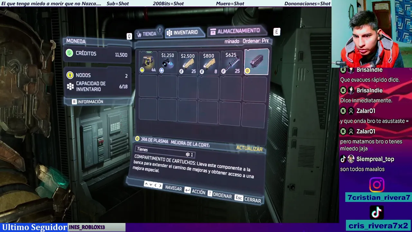Select the $1,250 stasis pack item
This screenshot has height=232, width=412.
pyautogui.click(x=167, y=63)
